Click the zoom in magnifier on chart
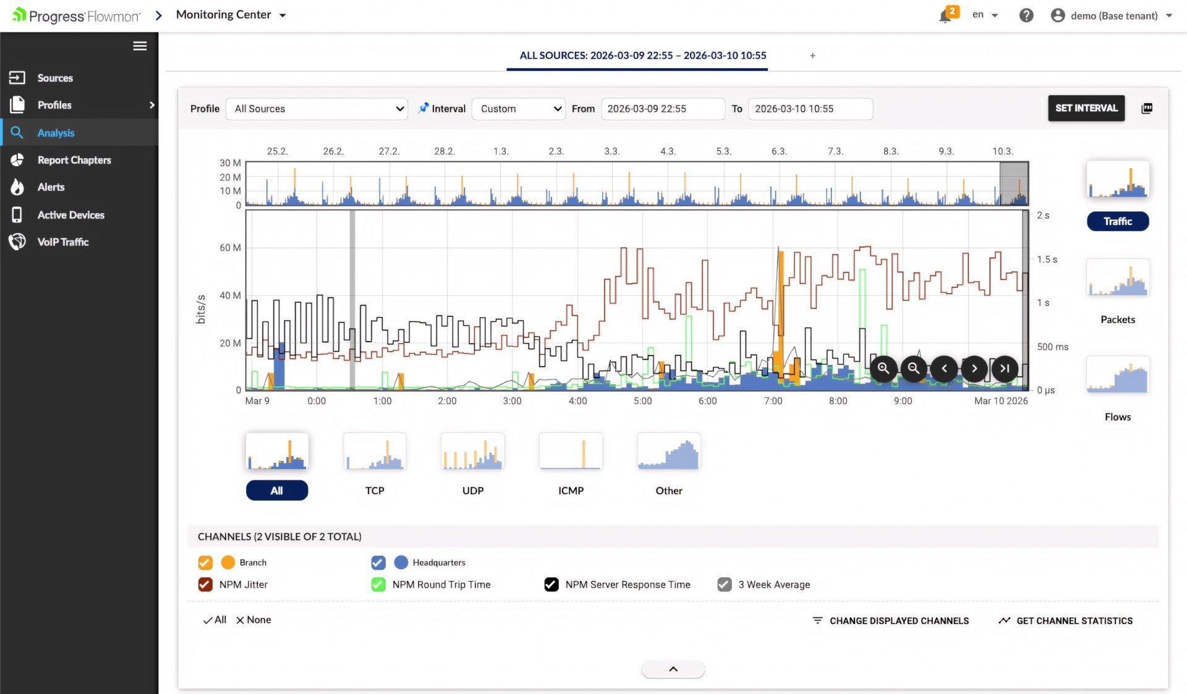1187x694 pixels. click(883, 368)
